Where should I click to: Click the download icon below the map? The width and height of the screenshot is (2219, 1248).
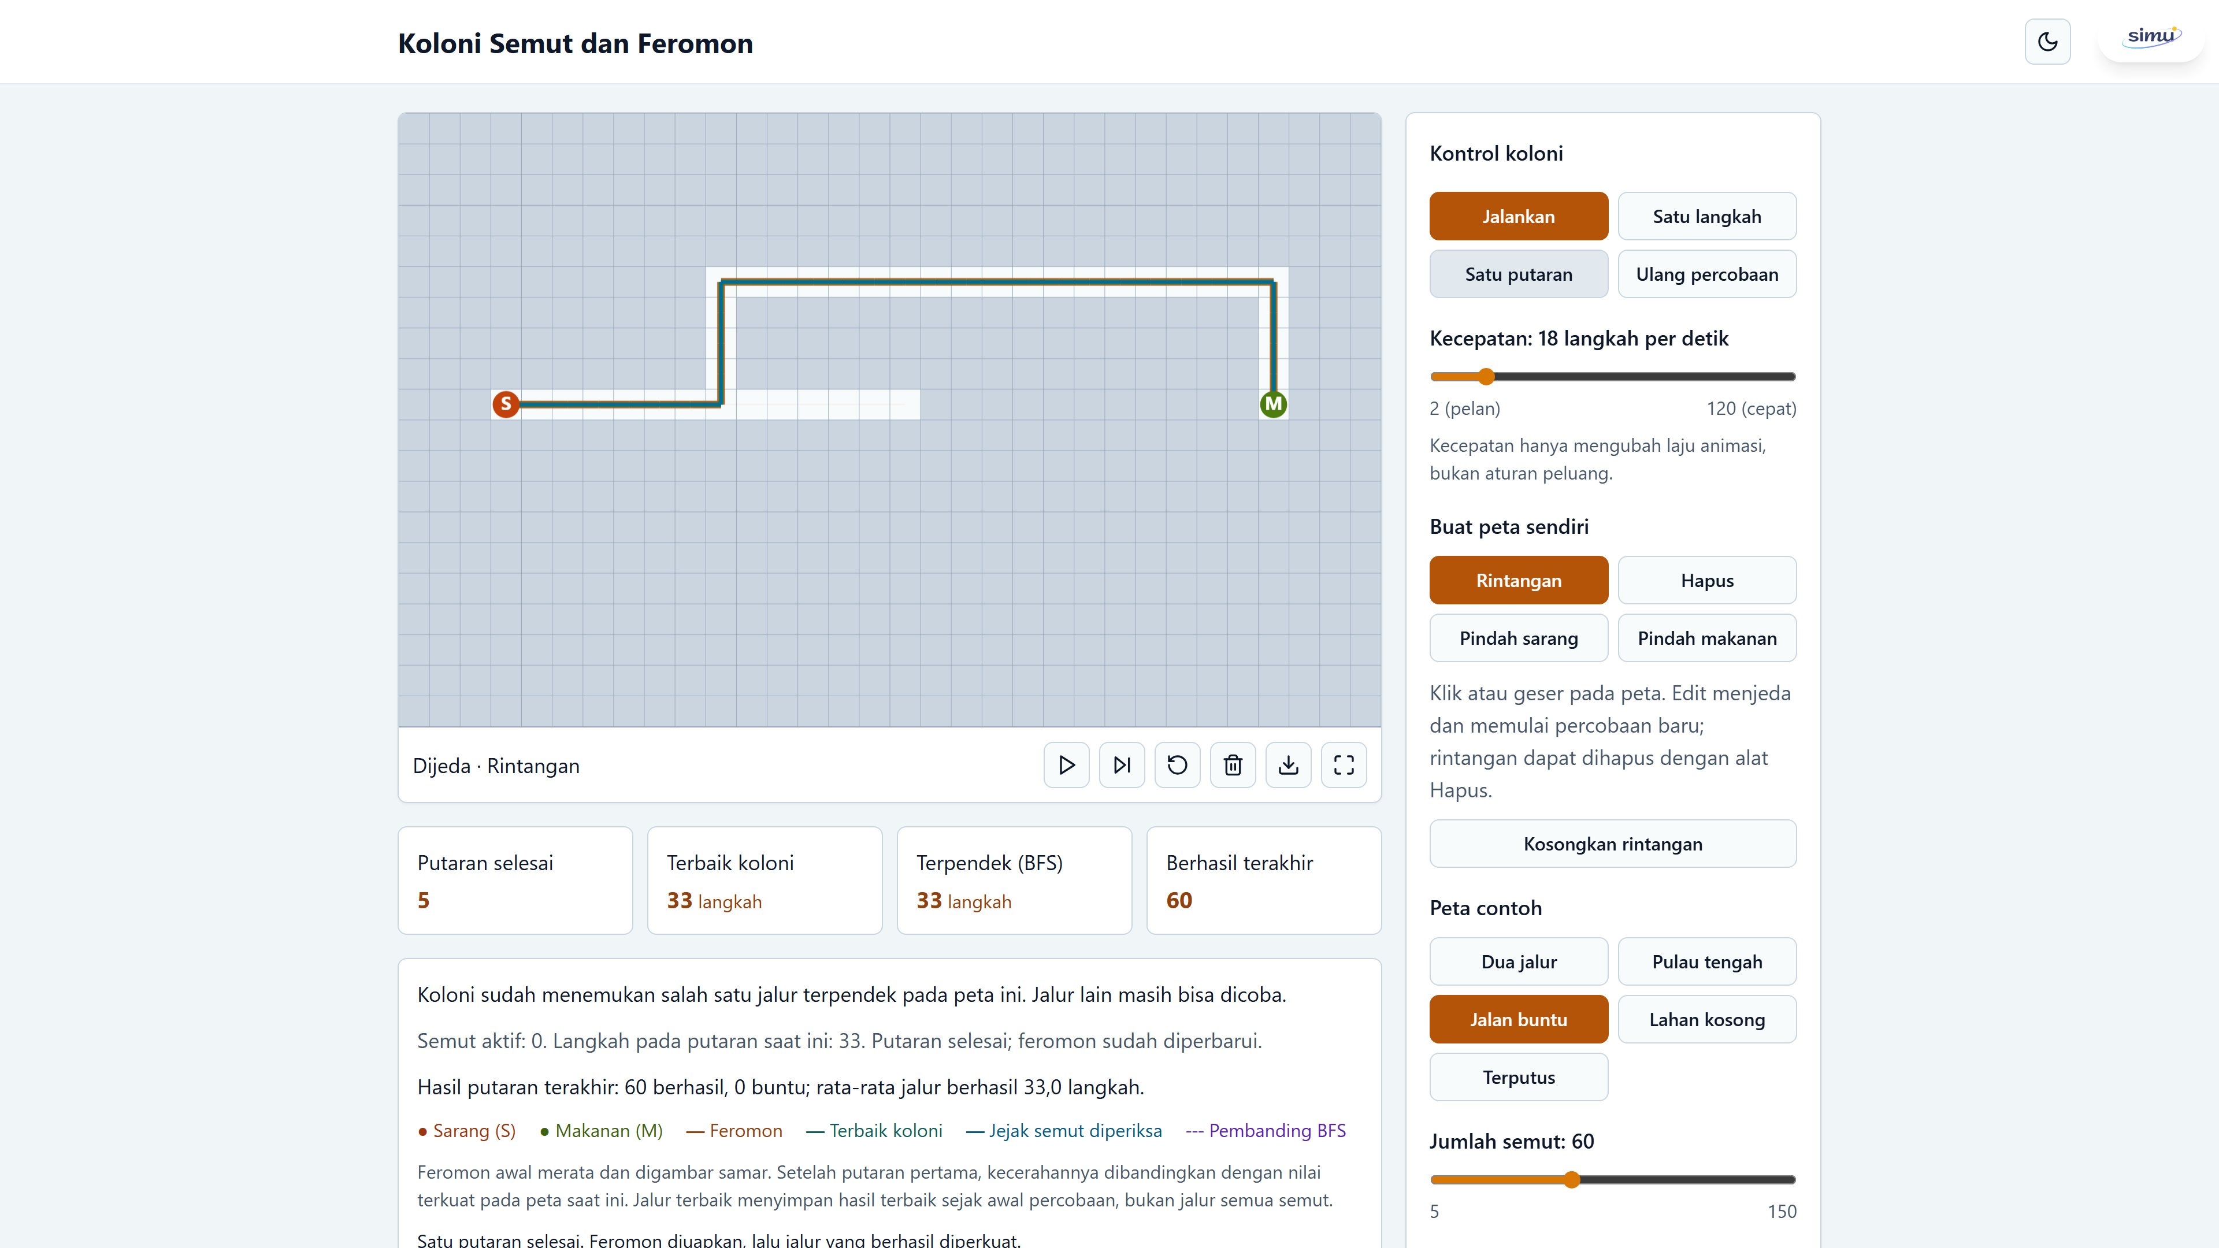click(x=1289, y=765)
